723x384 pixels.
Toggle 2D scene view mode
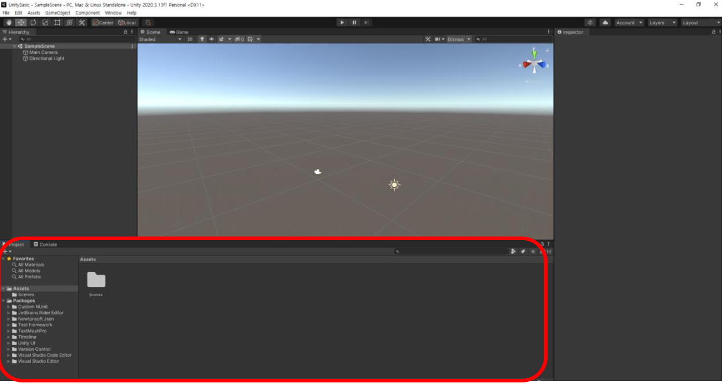[190, 39]
